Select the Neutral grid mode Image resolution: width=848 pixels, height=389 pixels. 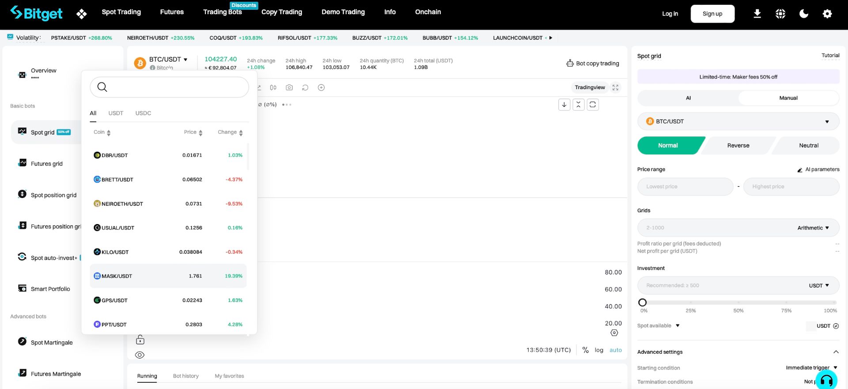click(x=808, y=146)
